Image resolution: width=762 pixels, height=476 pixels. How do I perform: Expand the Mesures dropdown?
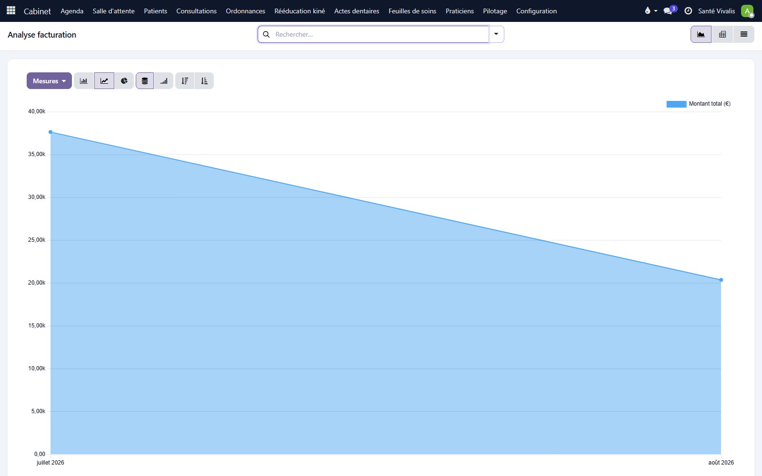(x=49, y=81)
